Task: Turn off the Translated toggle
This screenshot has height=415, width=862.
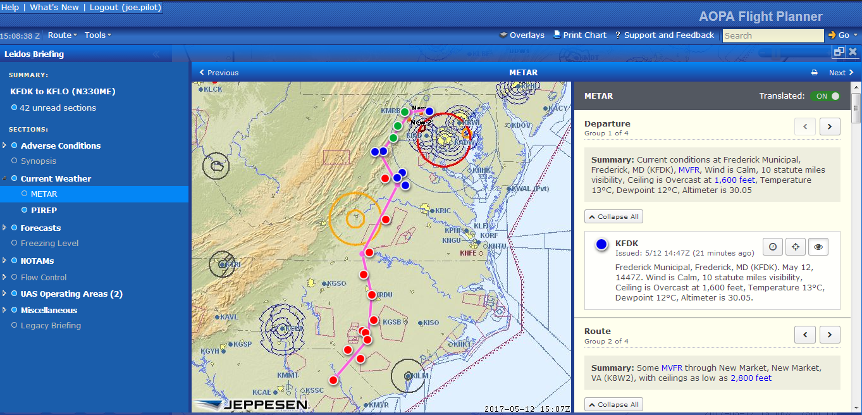Action: click(825, 96)
